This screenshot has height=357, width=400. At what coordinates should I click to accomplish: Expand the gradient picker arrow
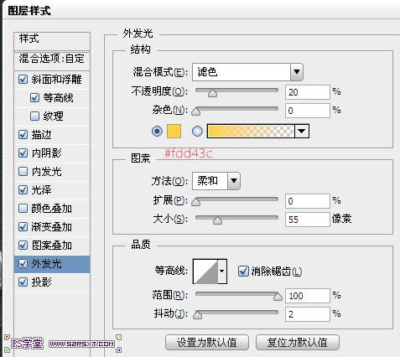[302, 131]
